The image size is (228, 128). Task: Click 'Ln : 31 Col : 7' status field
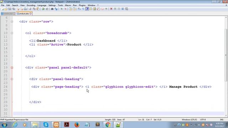point(145,119)
